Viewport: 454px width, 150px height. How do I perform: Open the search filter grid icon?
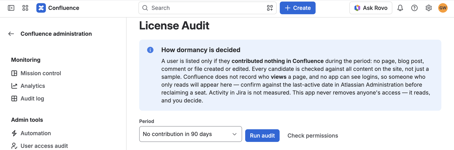click(270, 8)
